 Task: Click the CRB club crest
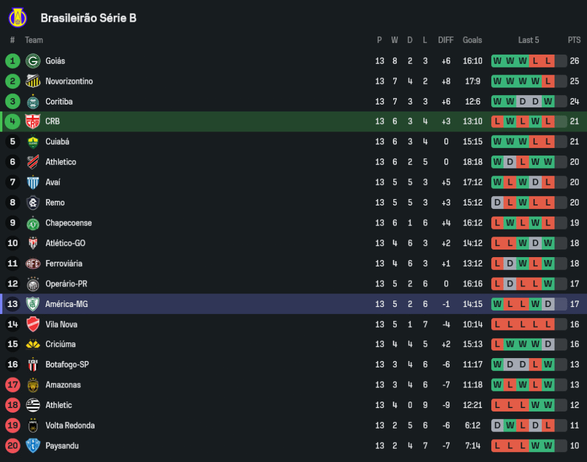(33, 122)
